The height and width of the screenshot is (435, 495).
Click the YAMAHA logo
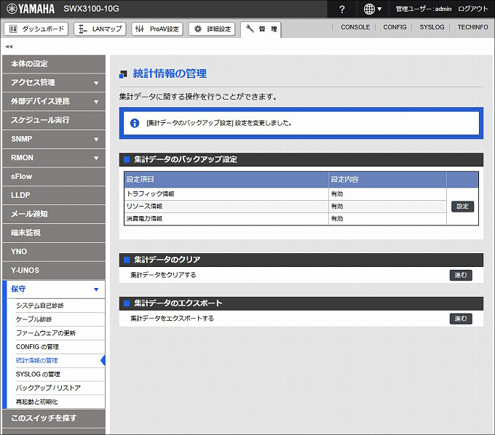coord(29,9)
